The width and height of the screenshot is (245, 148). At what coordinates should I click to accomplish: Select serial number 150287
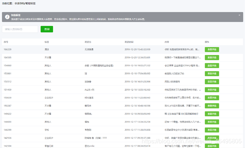pyautogui.click(x=7, y=106)
